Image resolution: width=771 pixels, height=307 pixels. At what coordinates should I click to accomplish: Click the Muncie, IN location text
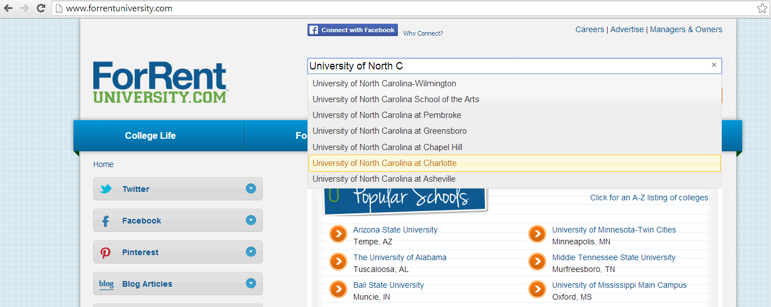pyautogui.click(x=371, y=297)
